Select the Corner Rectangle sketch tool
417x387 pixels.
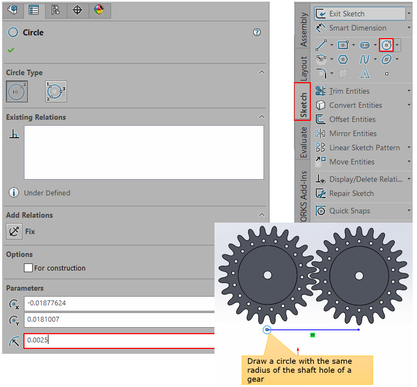tap(343, 45)
